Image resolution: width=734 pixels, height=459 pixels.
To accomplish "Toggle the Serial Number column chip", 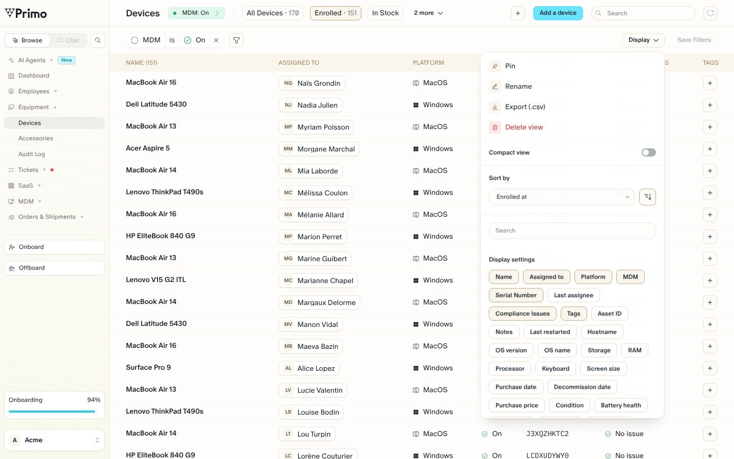I will pos(516,295).
